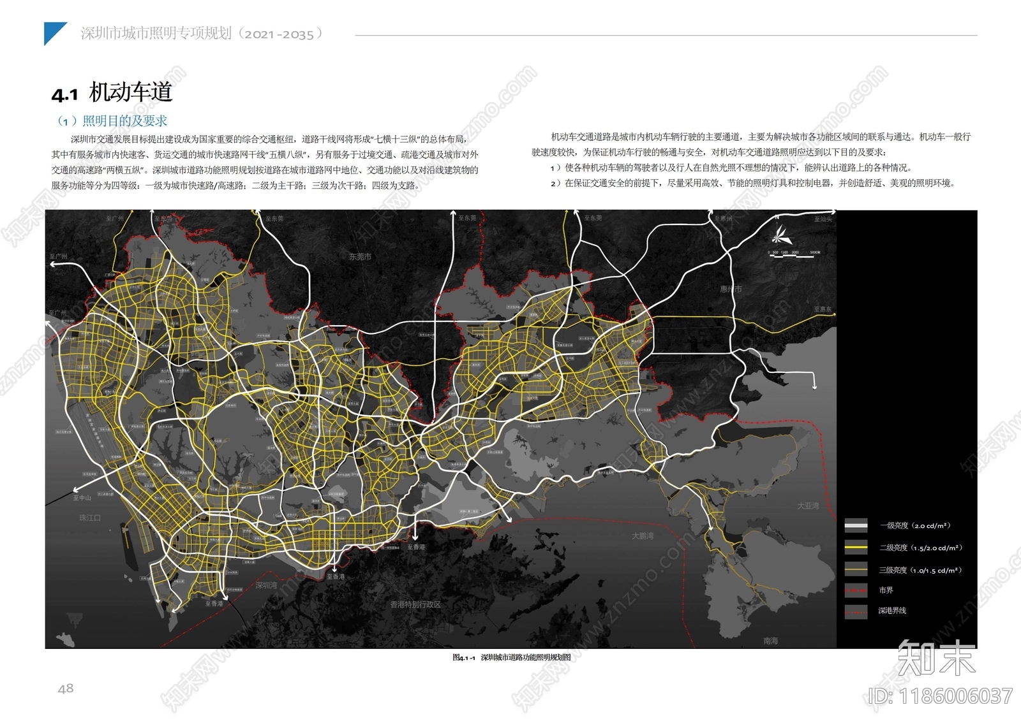This screenshot has height=721, width=1021.
Task: Select the 三级亮度 thin line legend swatch
Action: pyautogui.click(x=856, y=570)
